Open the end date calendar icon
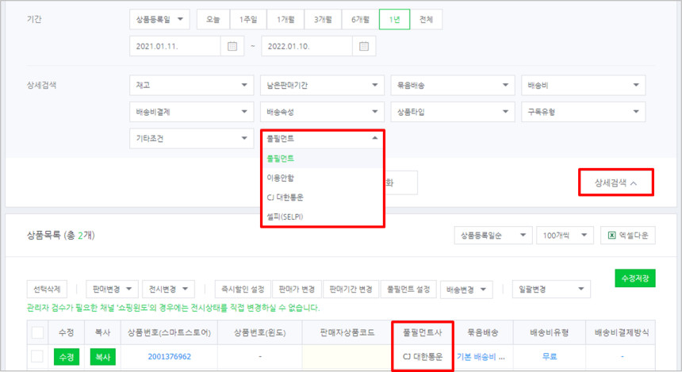The width and height of the screenshot is (682, 372). pyautogui.click(x=364, y=46)
